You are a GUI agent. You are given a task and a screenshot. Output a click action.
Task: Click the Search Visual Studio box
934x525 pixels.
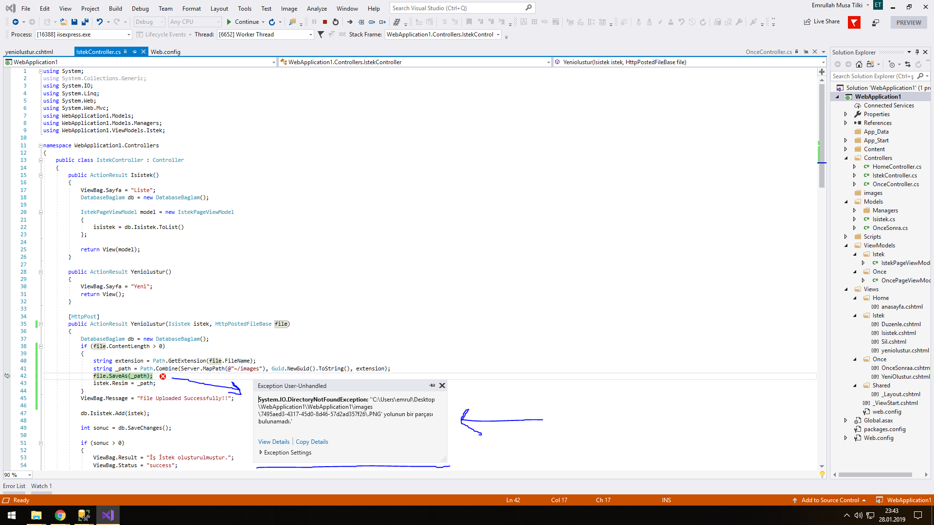(462, 8)
